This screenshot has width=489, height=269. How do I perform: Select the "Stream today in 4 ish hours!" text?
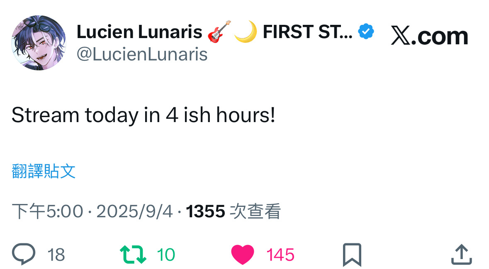(x=144, y=115)
